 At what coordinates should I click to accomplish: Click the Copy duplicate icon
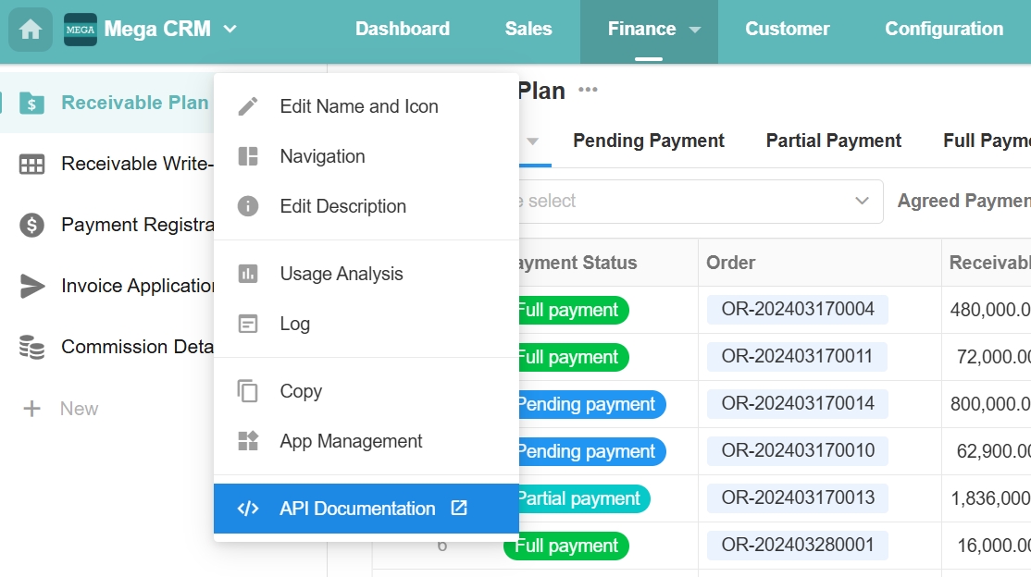click(x=248, y=391)
